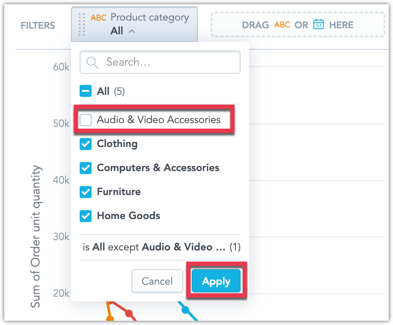Uncheck Computers & Accessories

pyautogui.click(x=86, y=168)
